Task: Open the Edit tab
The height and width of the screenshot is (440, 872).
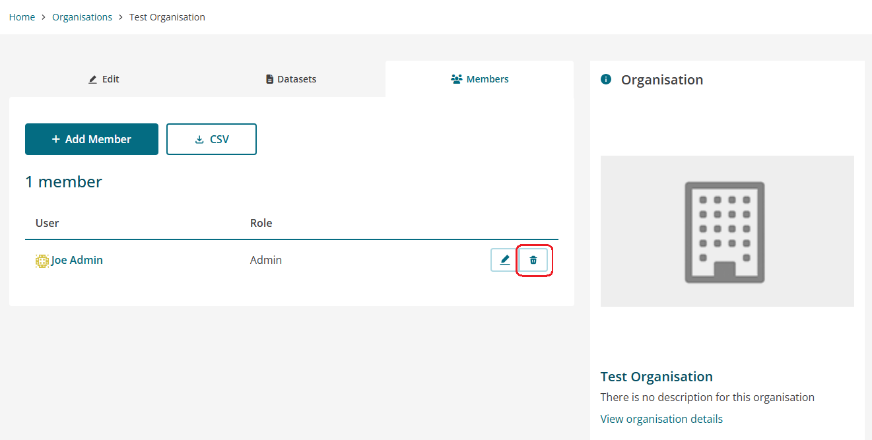Action: [x=104, y=79]
